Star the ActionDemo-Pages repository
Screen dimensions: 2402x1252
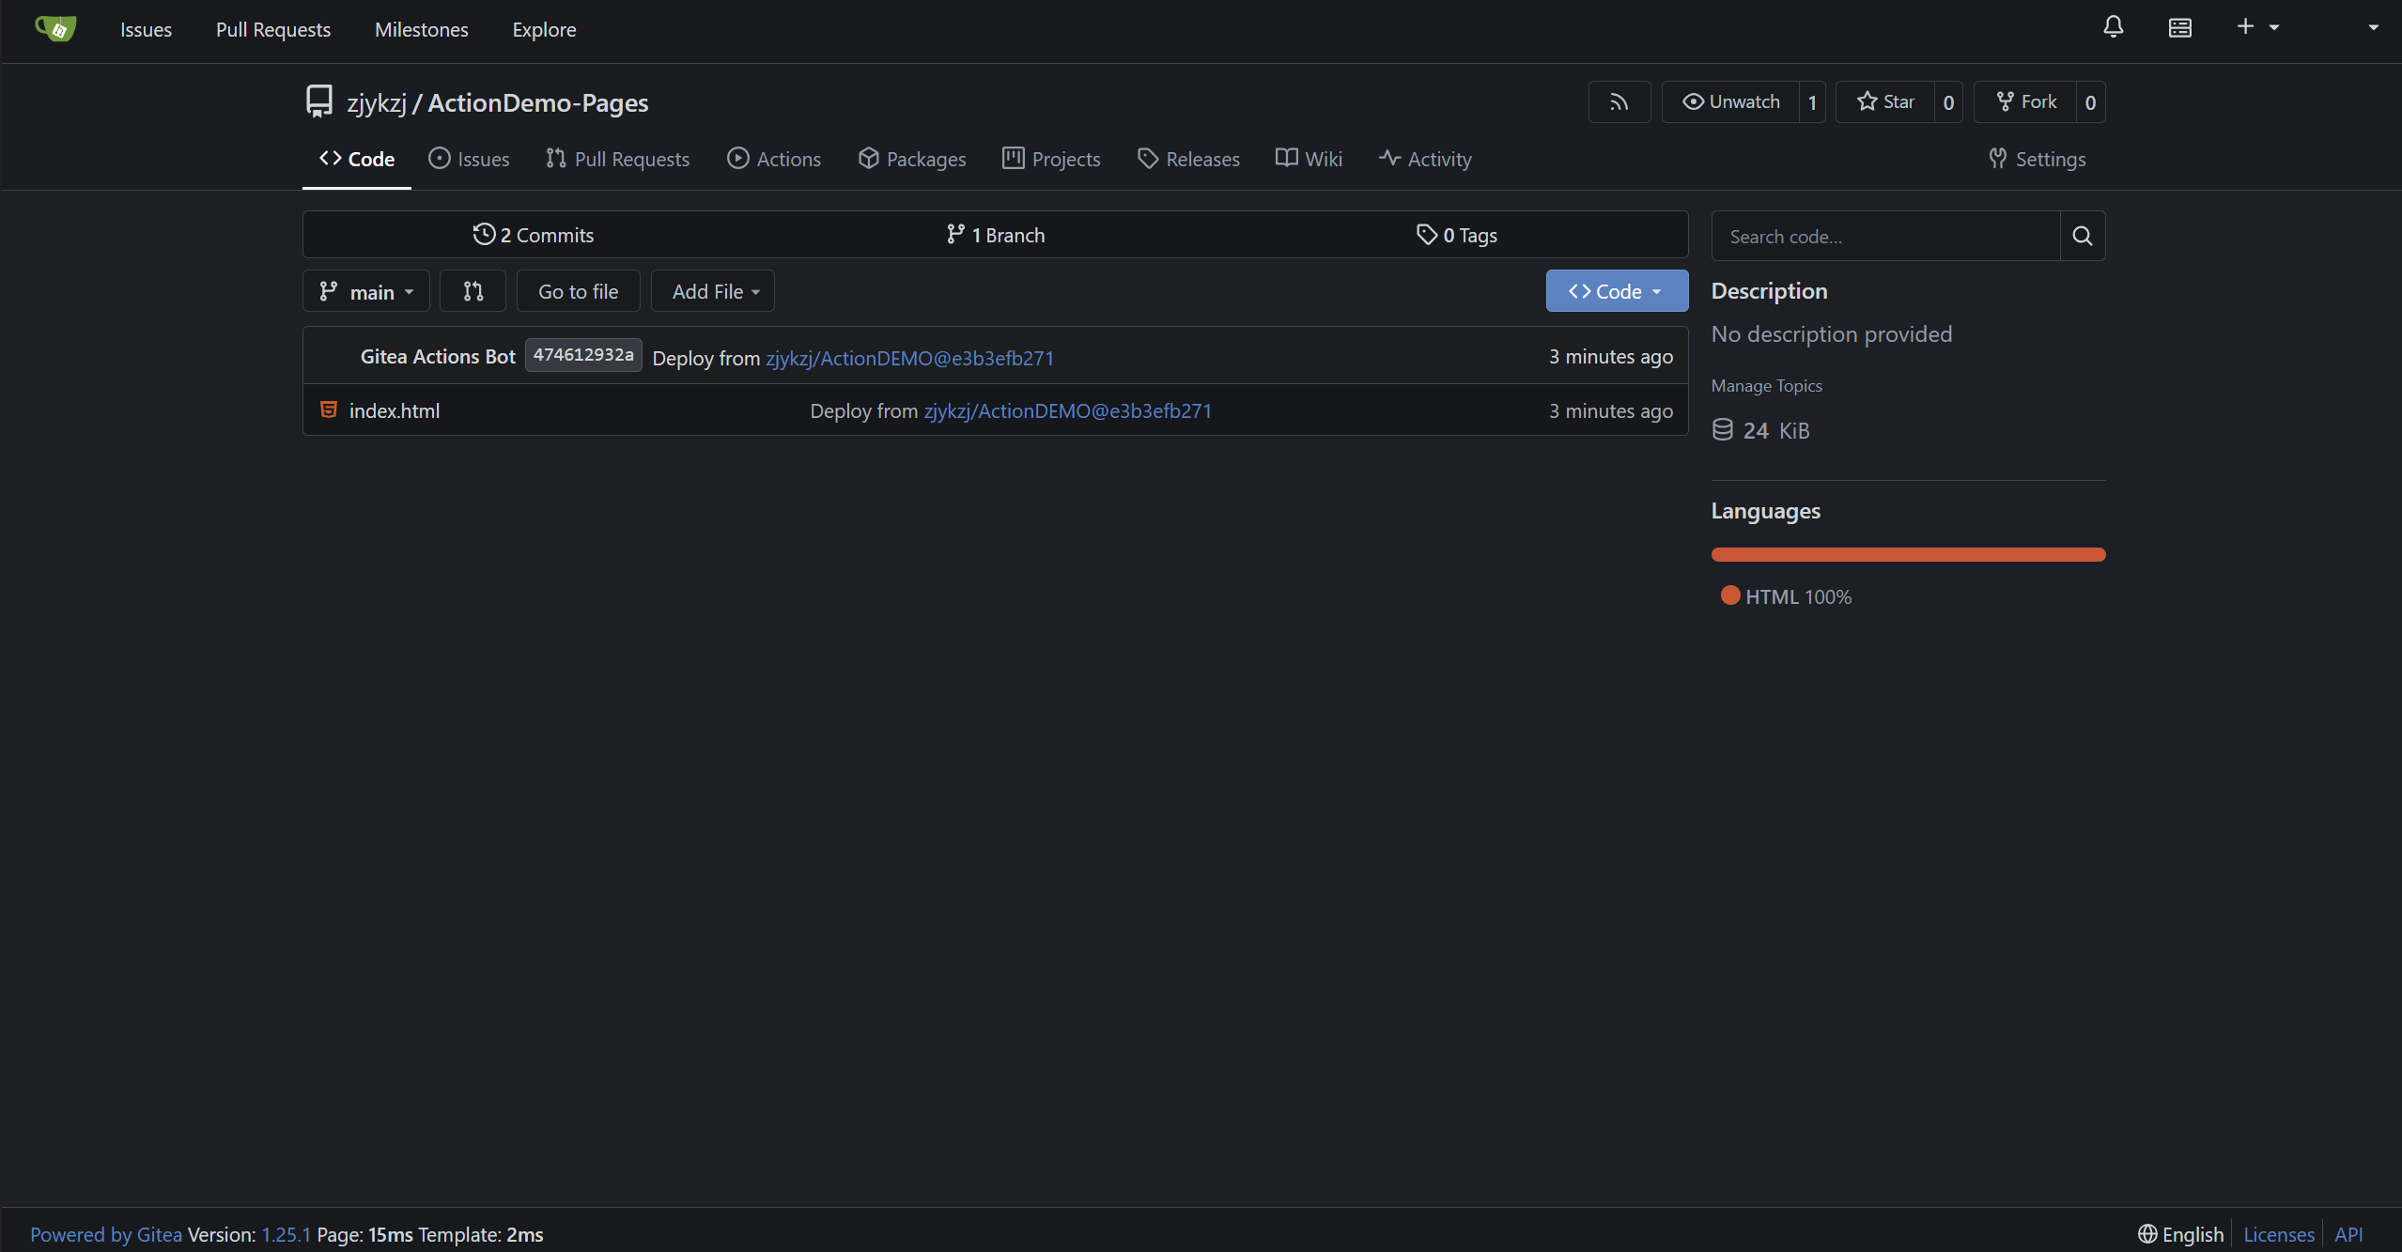(1885, 102)
